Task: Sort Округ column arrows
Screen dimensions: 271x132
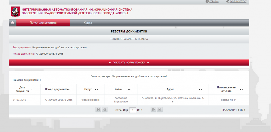Action: (x=96, y=89)
